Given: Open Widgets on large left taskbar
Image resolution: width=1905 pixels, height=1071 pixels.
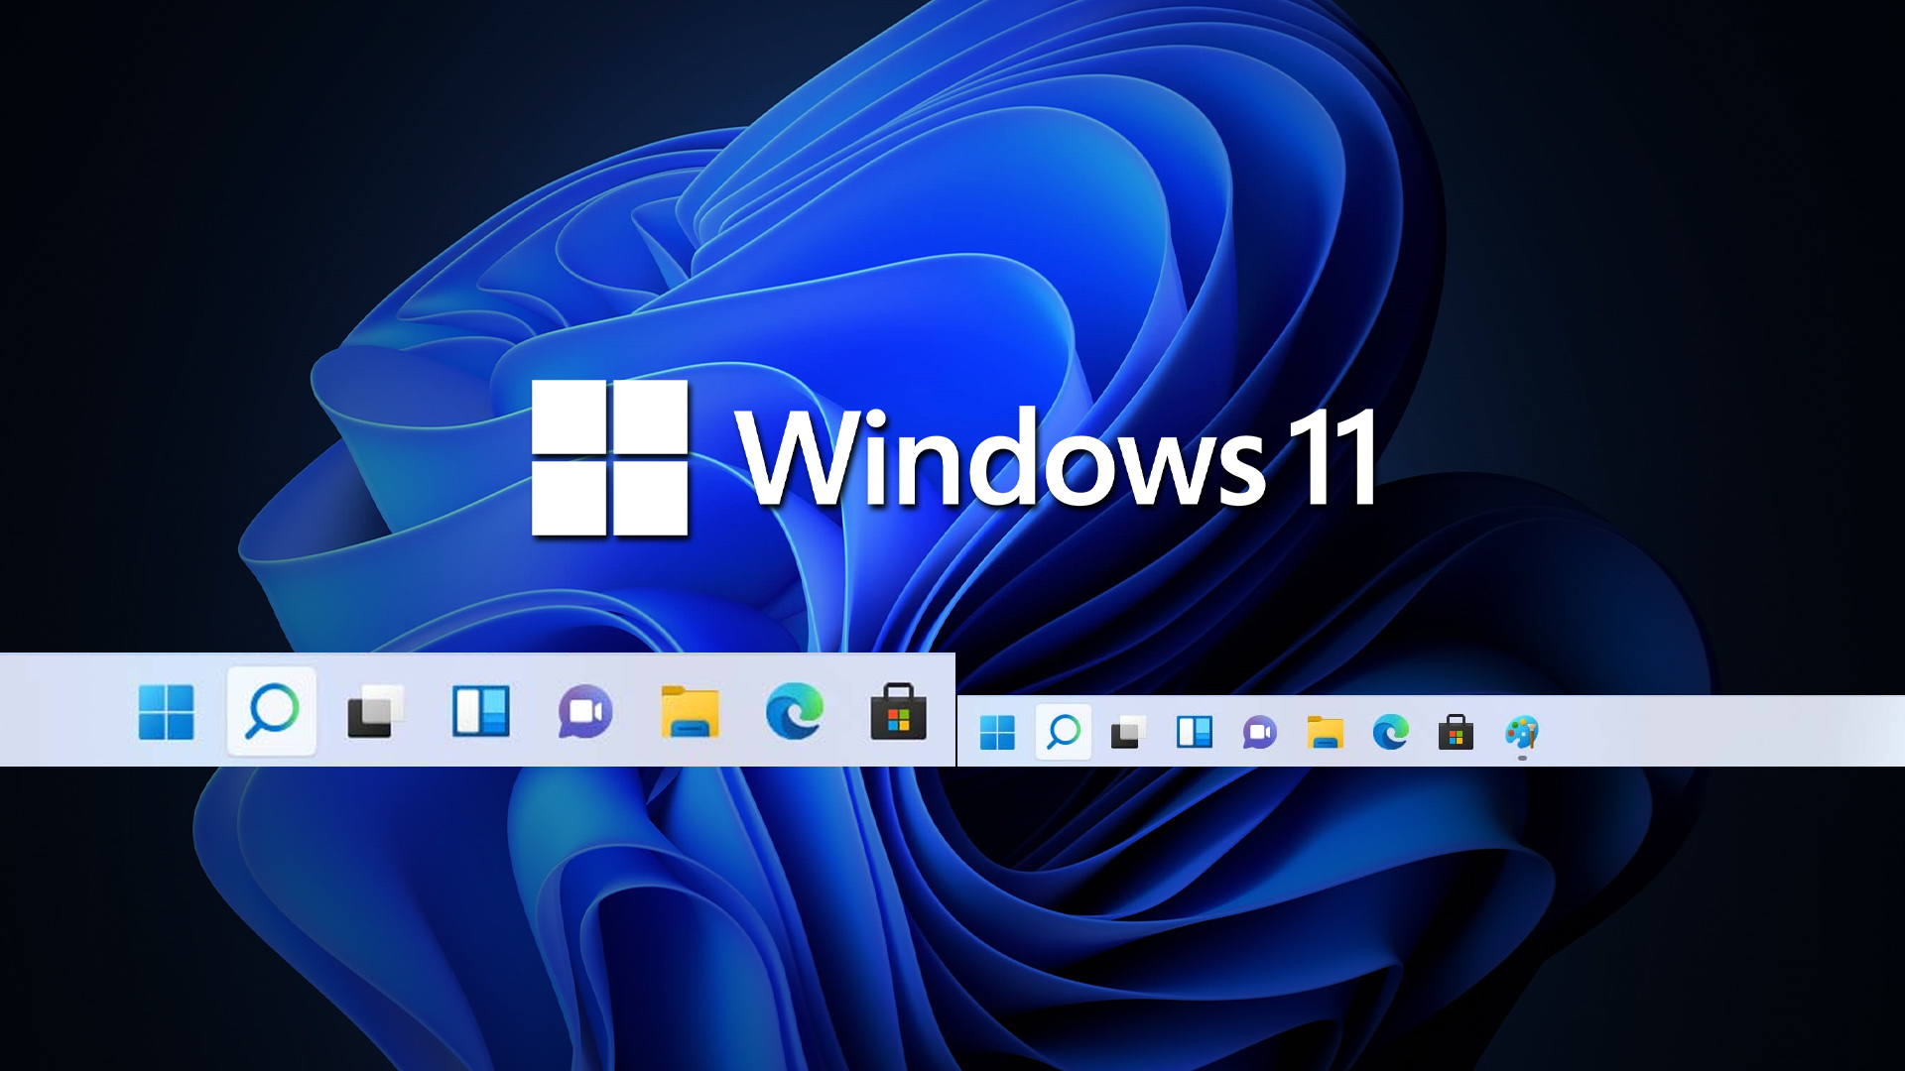Looking at the screenshot, I should pyautogui.click(x=481, y=712).
